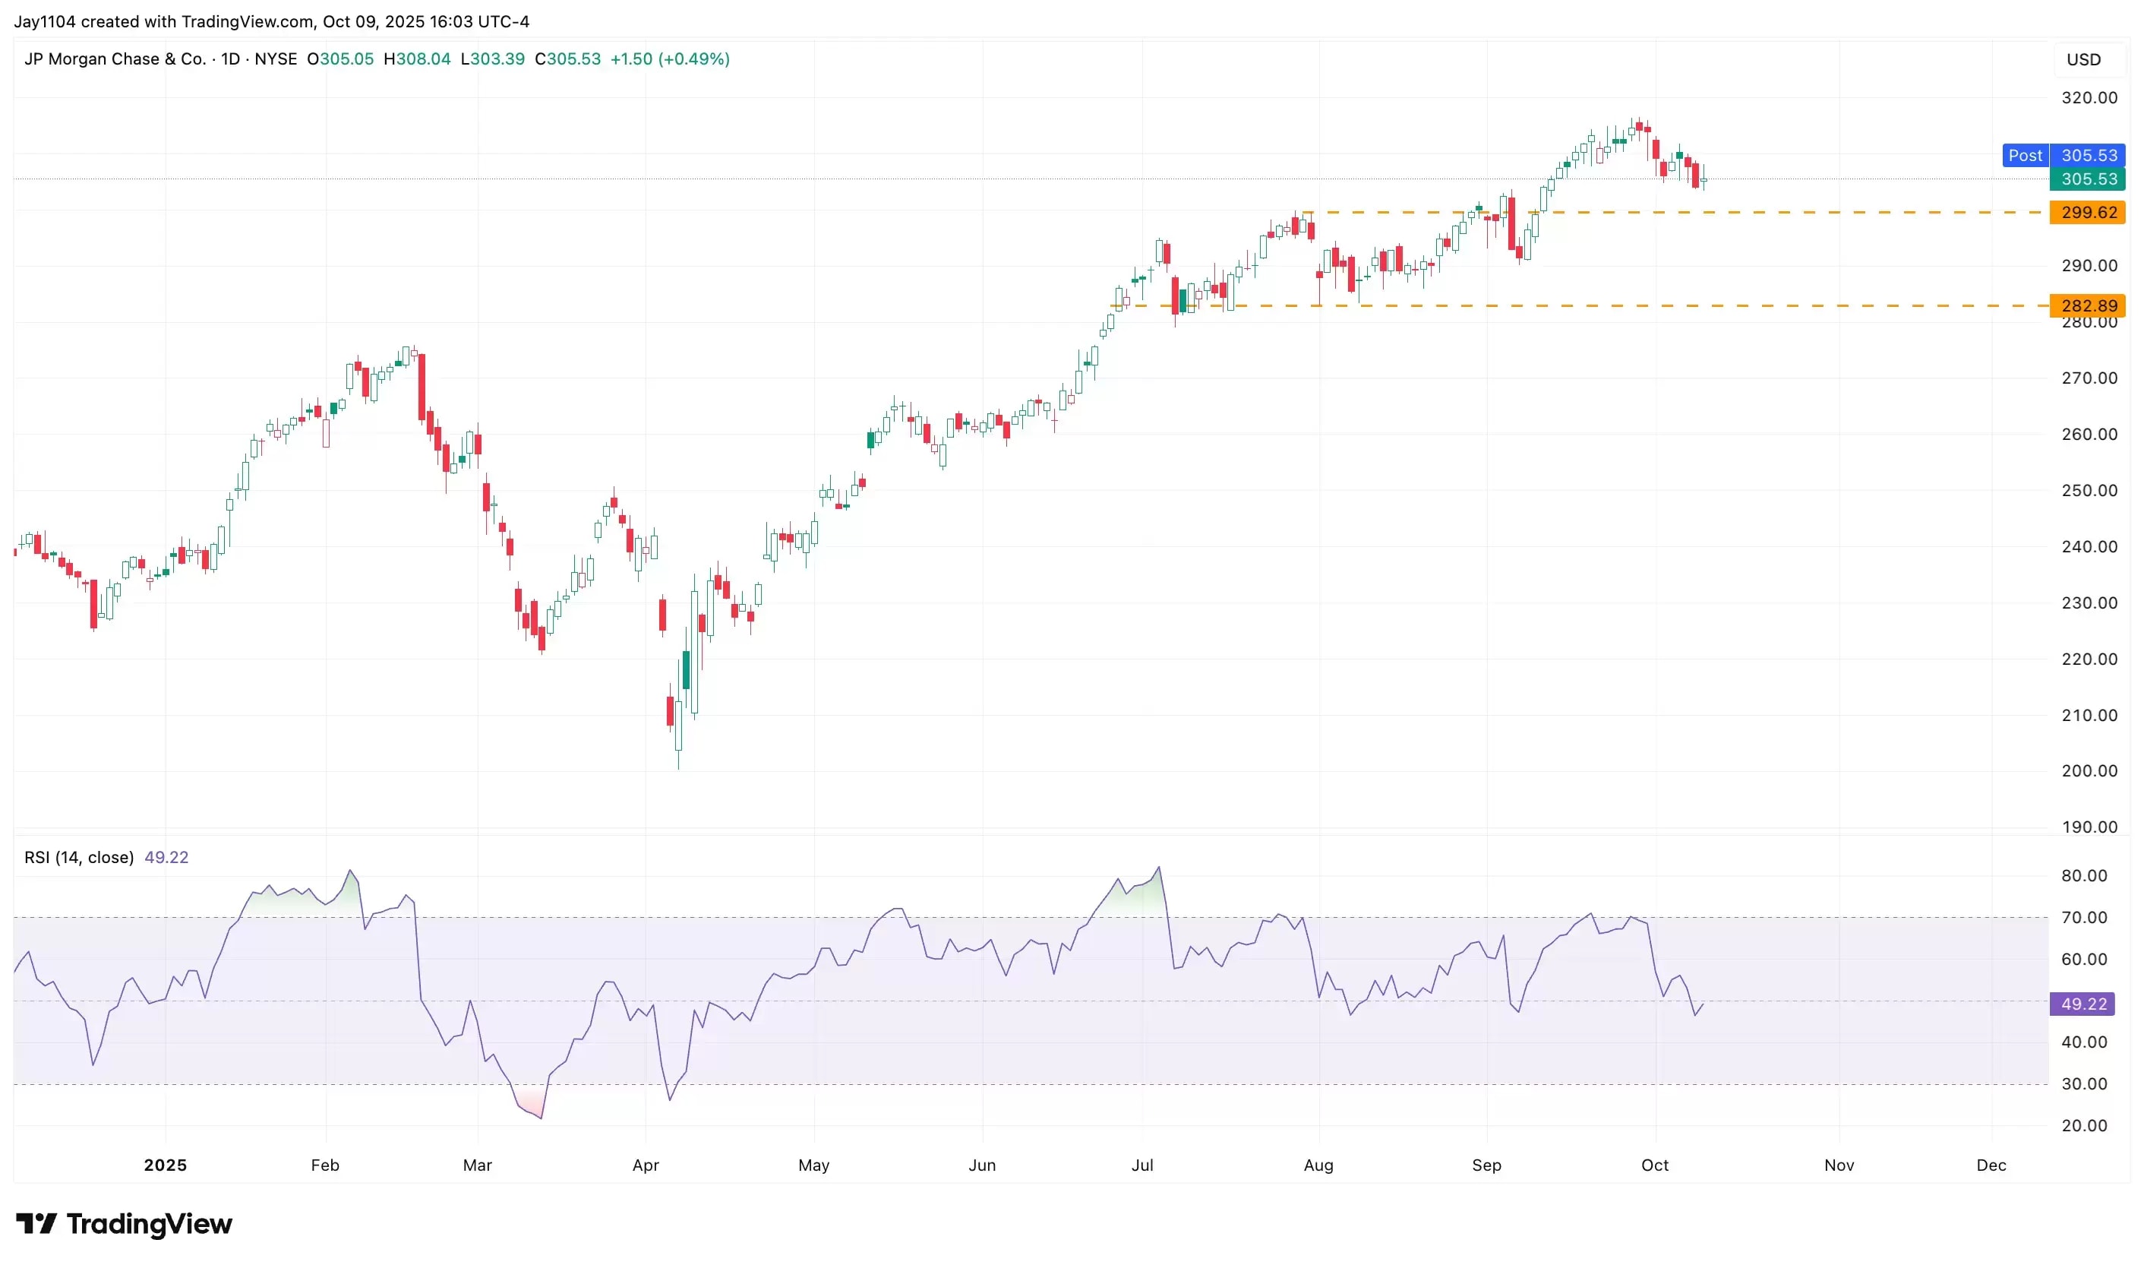Click the 320.00 label on price axis
This screenshot has width=2144, height=1265.
tap(2089, 98)
